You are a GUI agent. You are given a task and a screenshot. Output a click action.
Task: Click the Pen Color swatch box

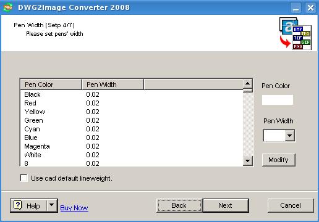point(278,100)
